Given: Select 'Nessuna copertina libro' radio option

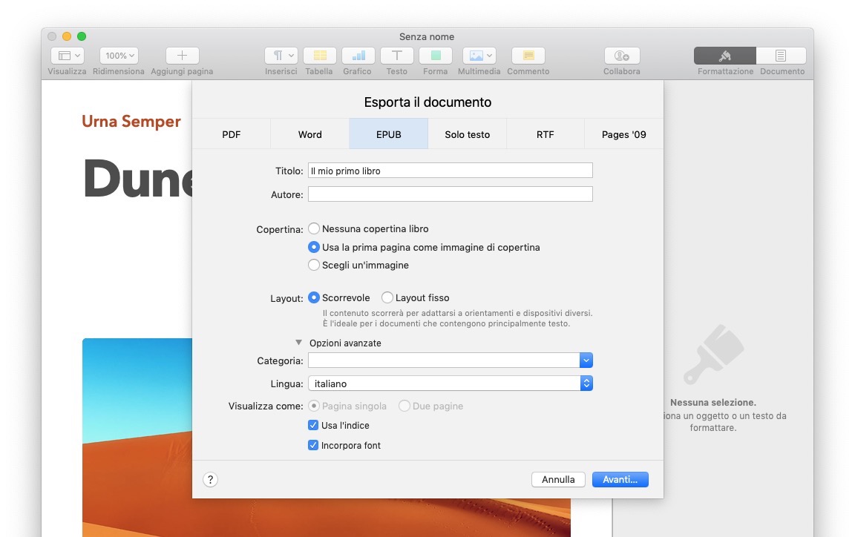Looking at the screenshot, I should 314,229.
